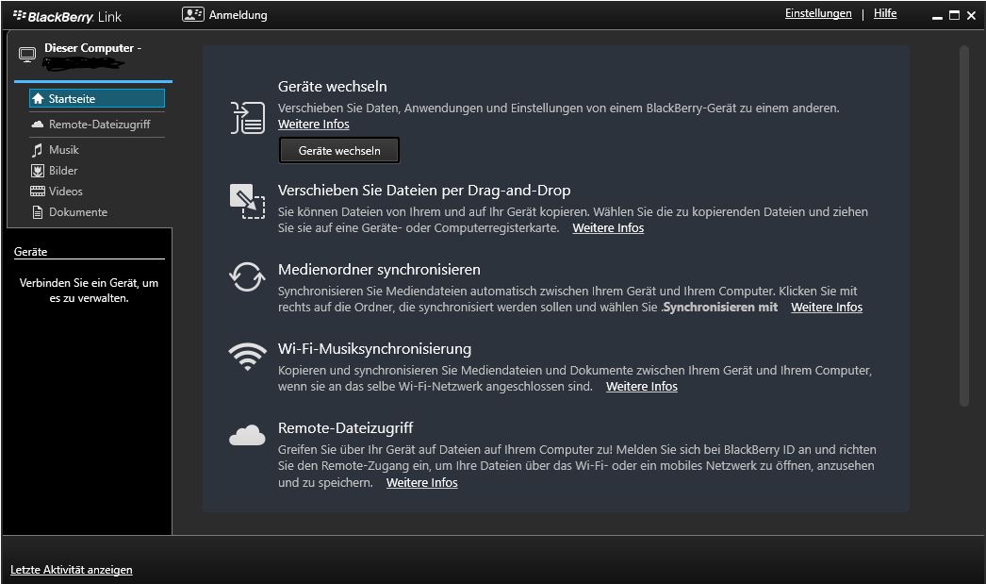The width and height of the screenshot is (986, 584).
Task: Click the Geräte wechseln heading text
Action: [333, 87]
